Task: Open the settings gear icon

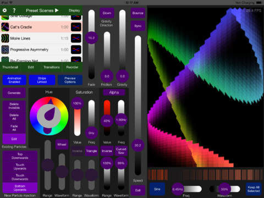Action: coord(4,10)
